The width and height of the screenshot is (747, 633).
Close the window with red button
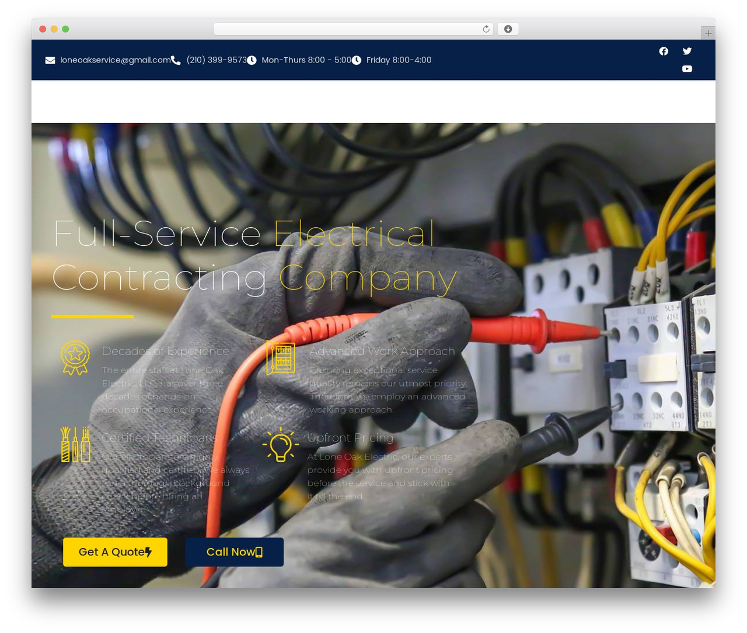(x=43, y=29)
